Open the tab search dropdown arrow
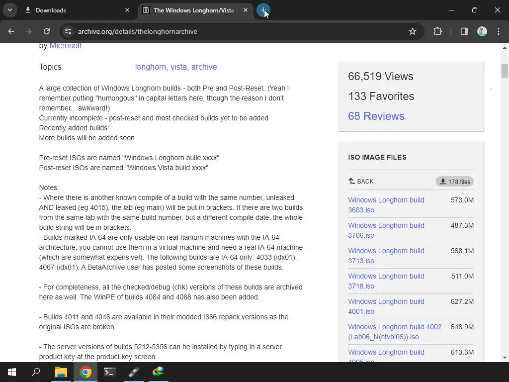 10,10
